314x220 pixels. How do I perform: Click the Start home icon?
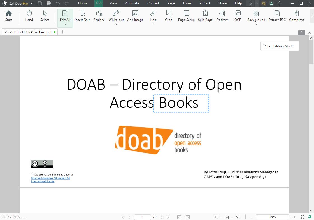click(9, 16)
